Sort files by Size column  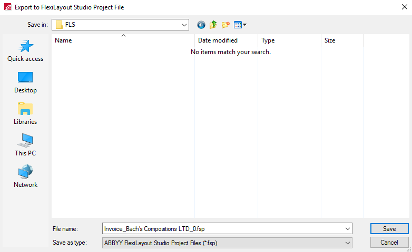342,40
